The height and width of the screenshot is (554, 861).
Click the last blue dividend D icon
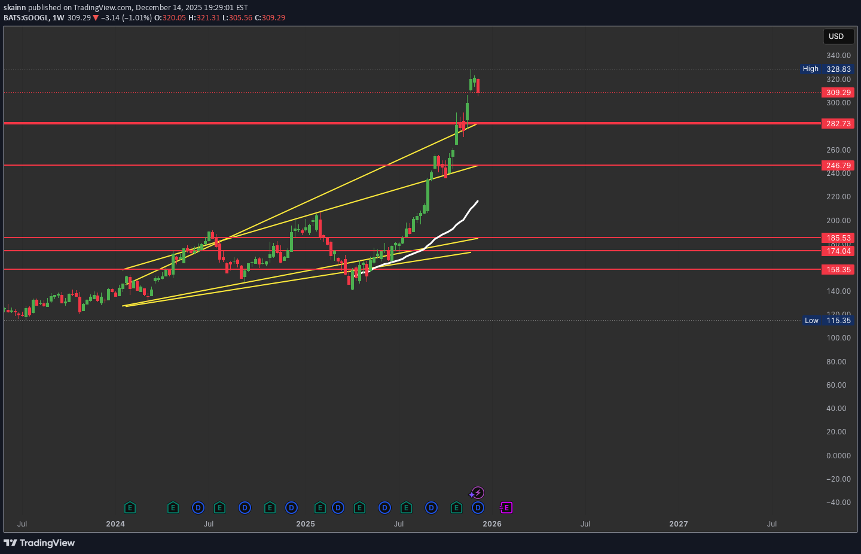[478, 508]
